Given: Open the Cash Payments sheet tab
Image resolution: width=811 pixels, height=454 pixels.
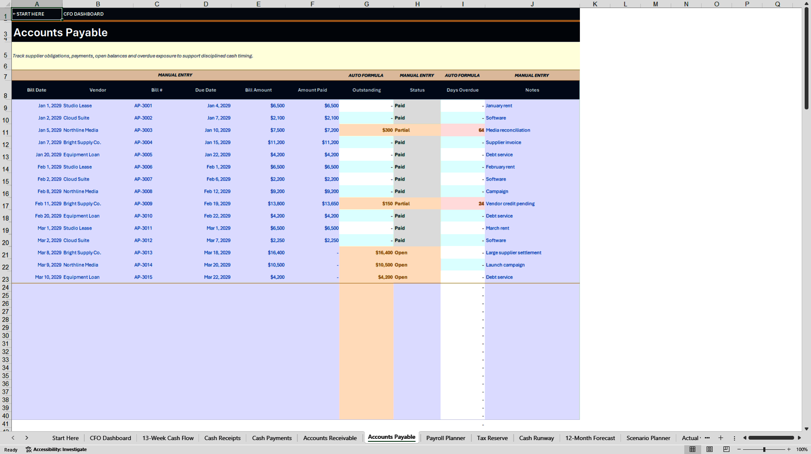Looking at the screenshot, I should pyautogui.click(x=272, y=438).
